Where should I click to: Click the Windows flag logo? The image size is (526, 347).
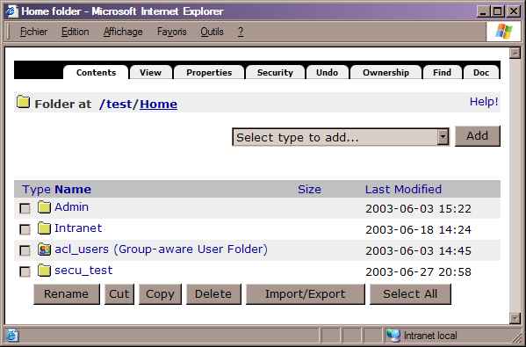504,32
